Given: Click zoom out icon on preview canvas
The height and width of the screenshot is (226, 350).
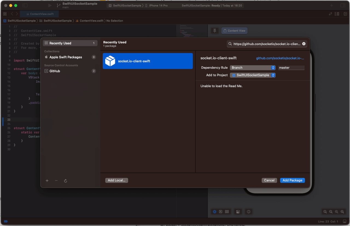Looking at the screenshot, I should (x=325, y=211).
